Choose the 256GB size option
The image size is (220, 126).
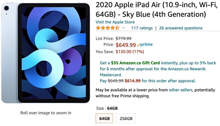pyautogui.click(x=126, y=119)
